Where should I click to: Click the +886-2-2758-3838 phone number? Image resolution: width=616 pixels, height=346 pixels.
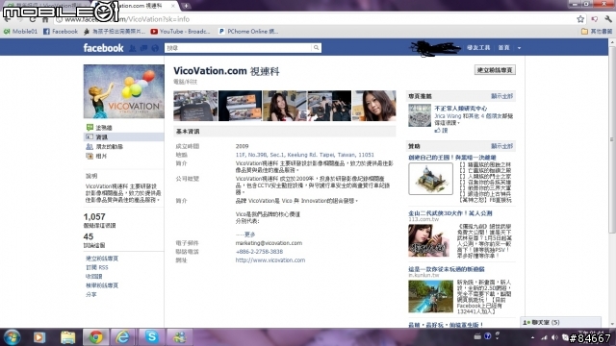point(259,252)
